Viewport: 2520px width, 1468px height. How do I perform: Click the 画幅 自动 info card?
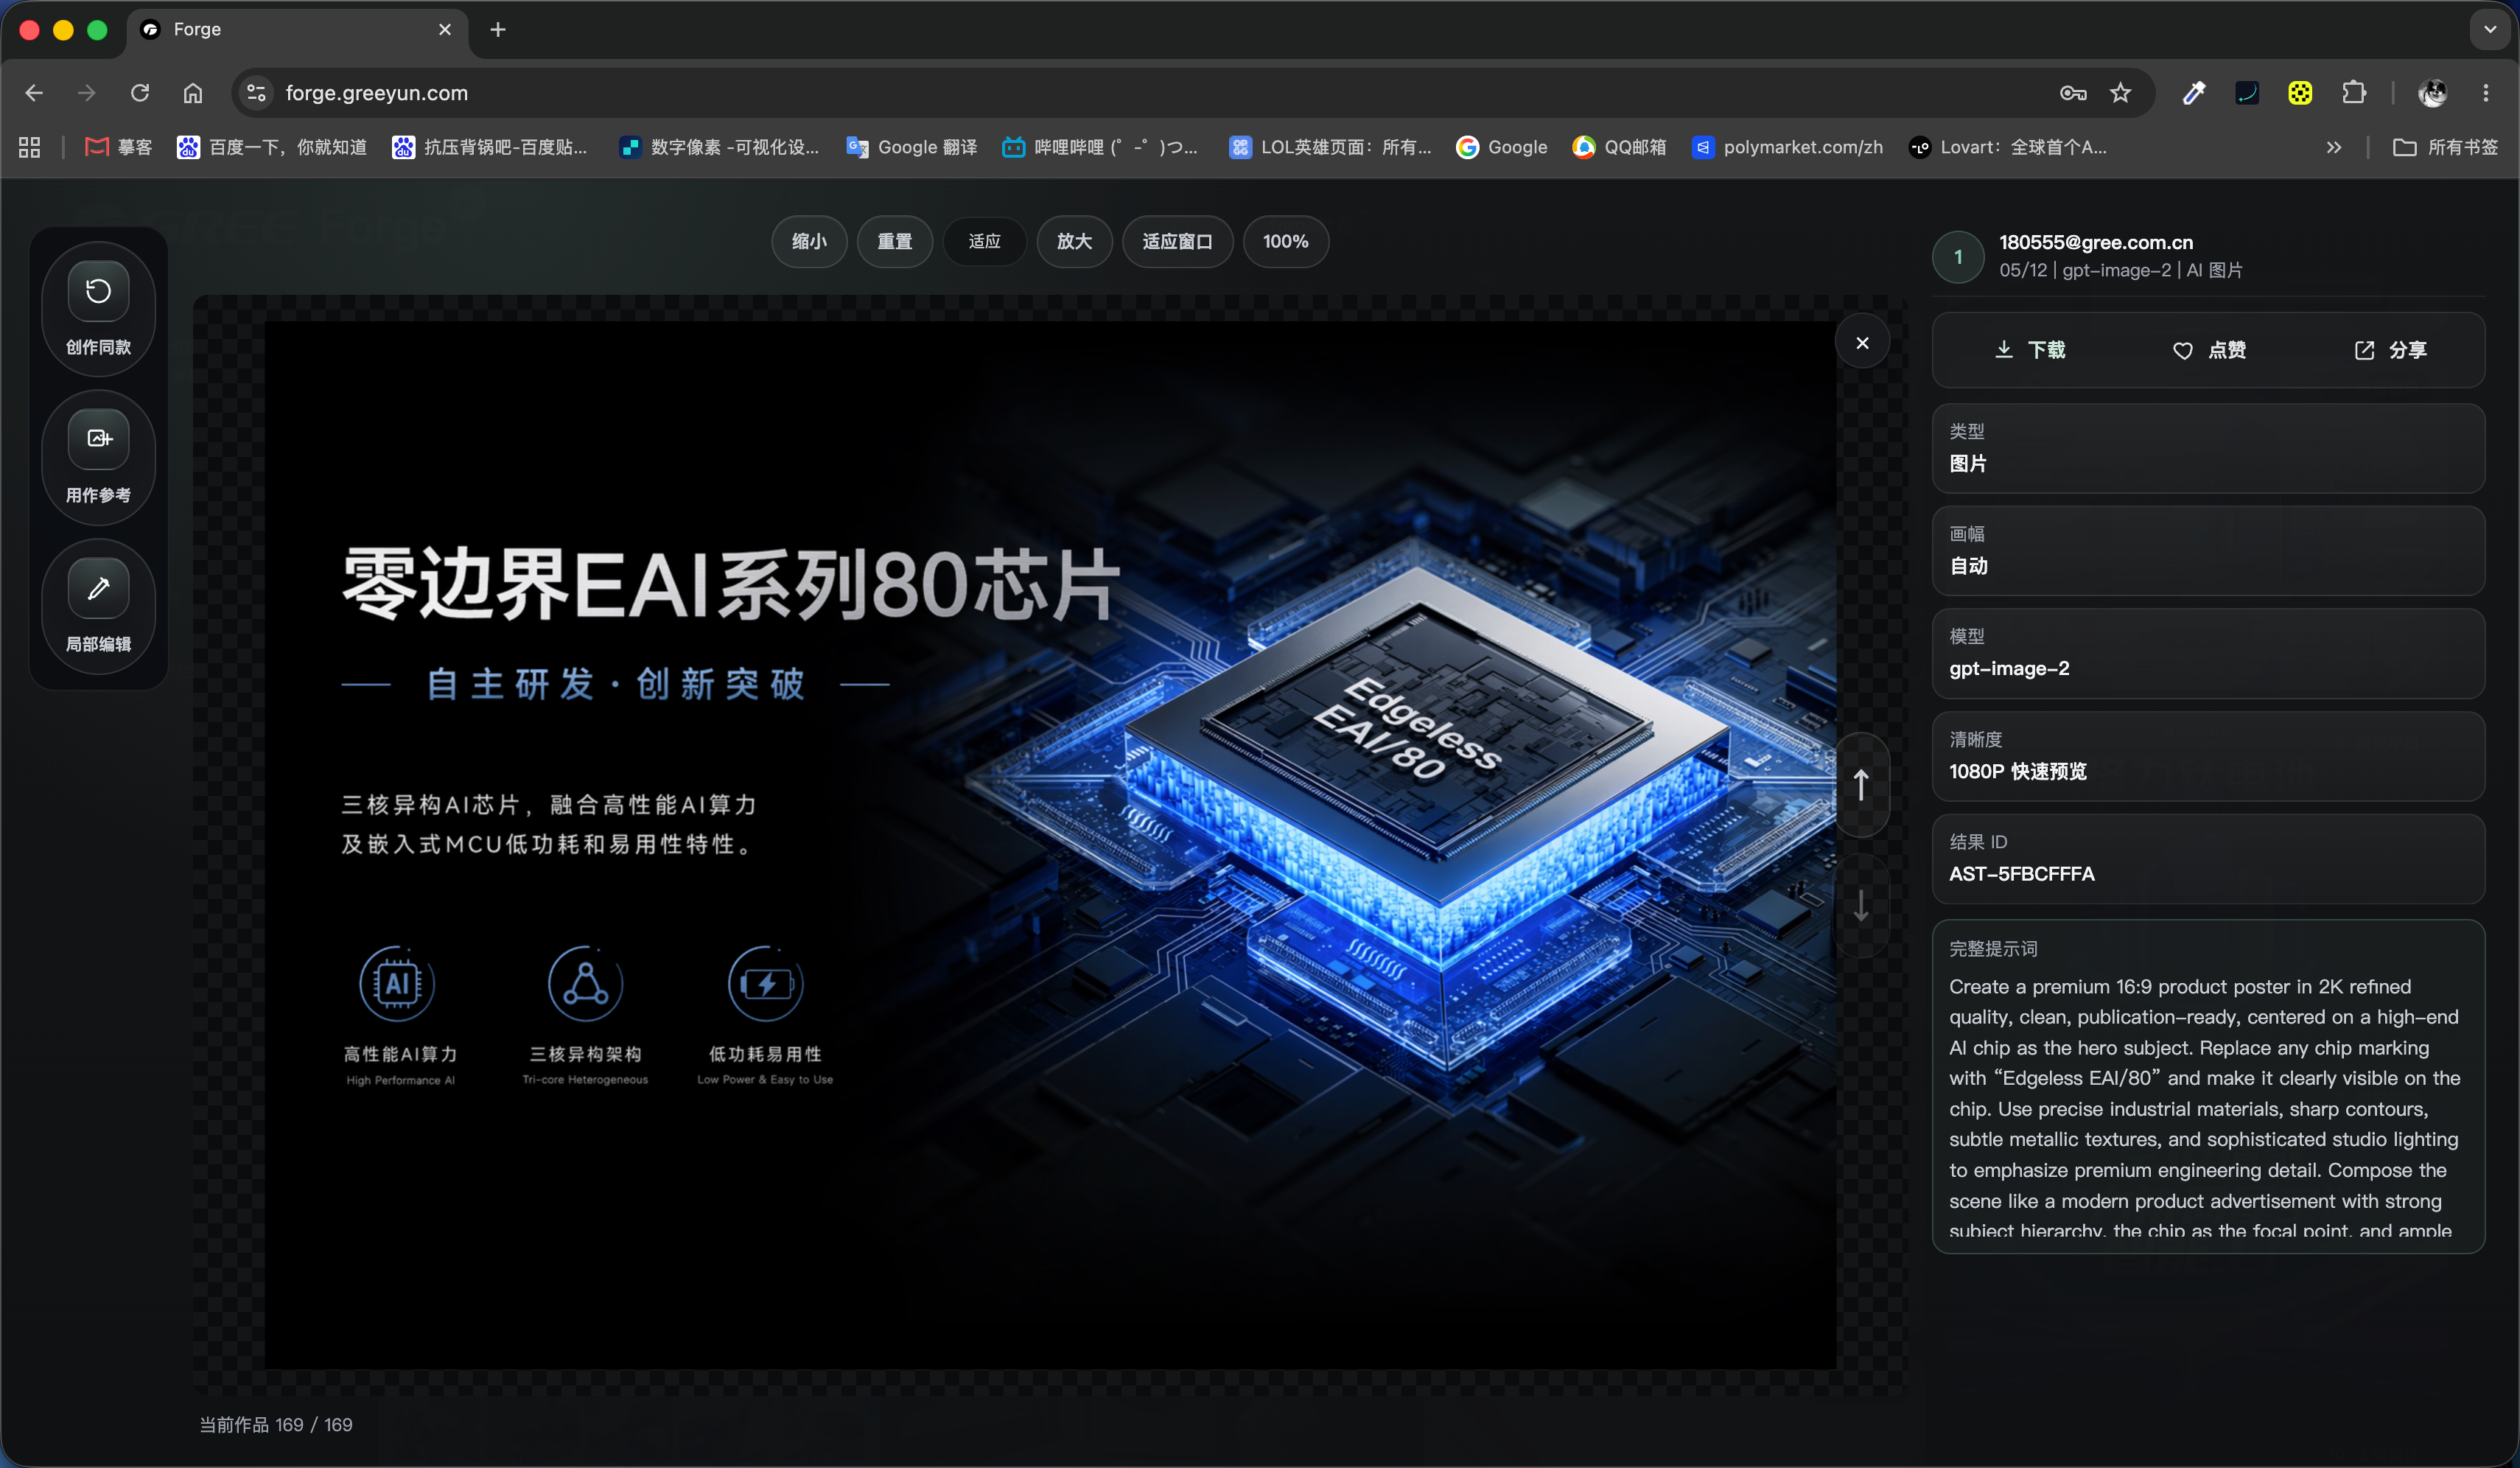pyautogui.click(x=2208, y=551)
